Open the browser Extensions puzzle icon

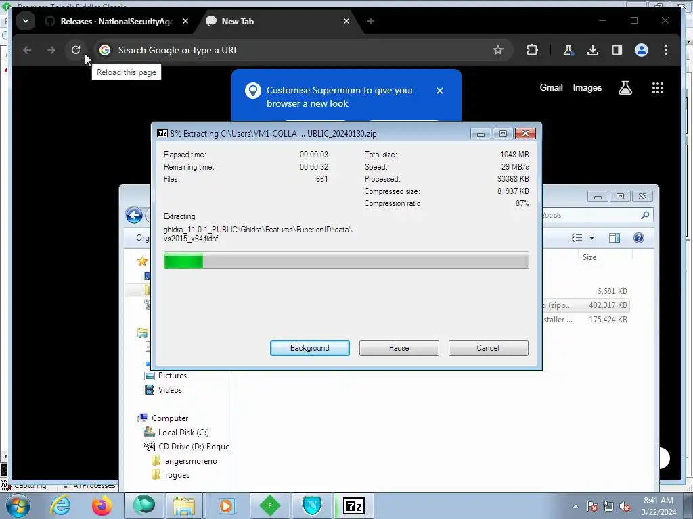pos(532,50)
